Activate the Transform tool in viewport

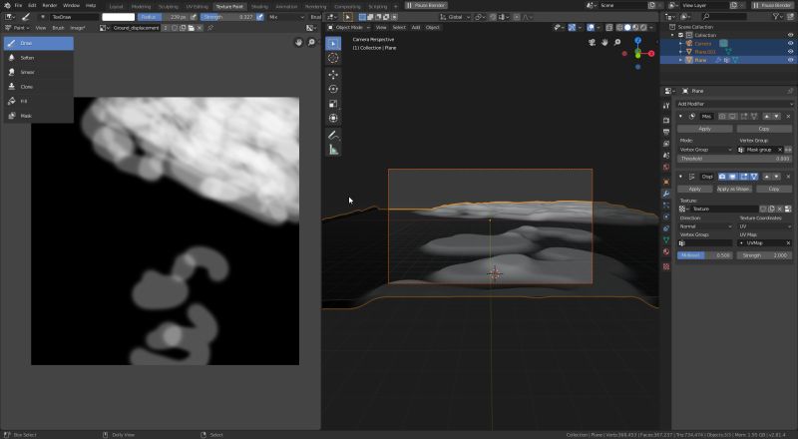tap(333, 118)
